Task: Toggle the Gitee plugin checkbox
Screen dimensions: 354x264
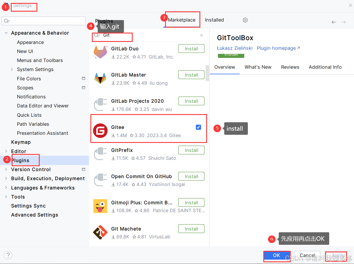Action: coord(198,127)
